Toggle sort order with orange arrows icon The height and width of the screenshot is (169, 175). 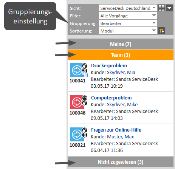(162, 31)
